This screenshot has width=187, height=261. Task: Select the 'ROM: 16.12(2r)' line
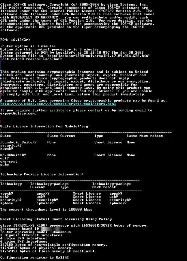(15, 40)
